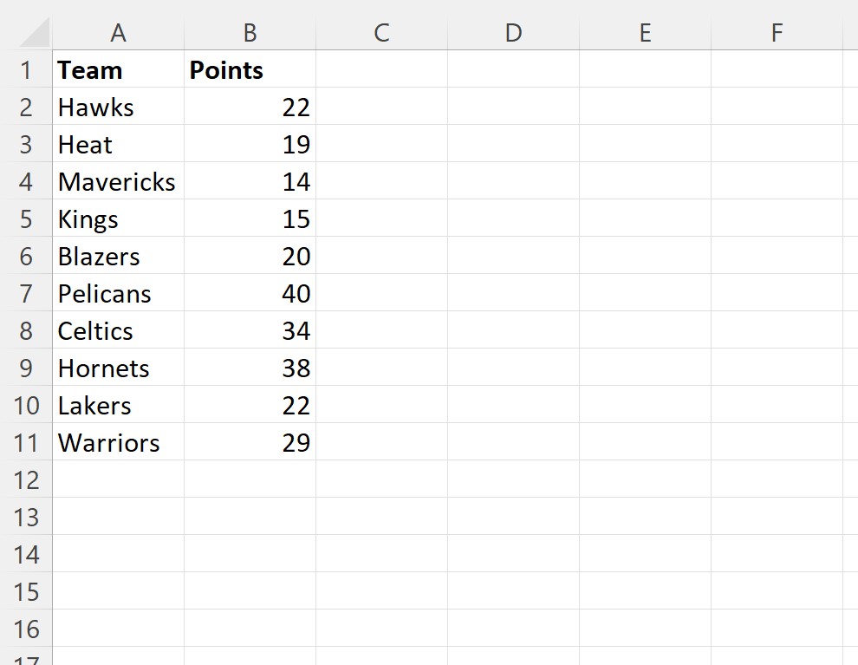Select column A header
The width and height of the screenshot is (858, 665).
118,33
